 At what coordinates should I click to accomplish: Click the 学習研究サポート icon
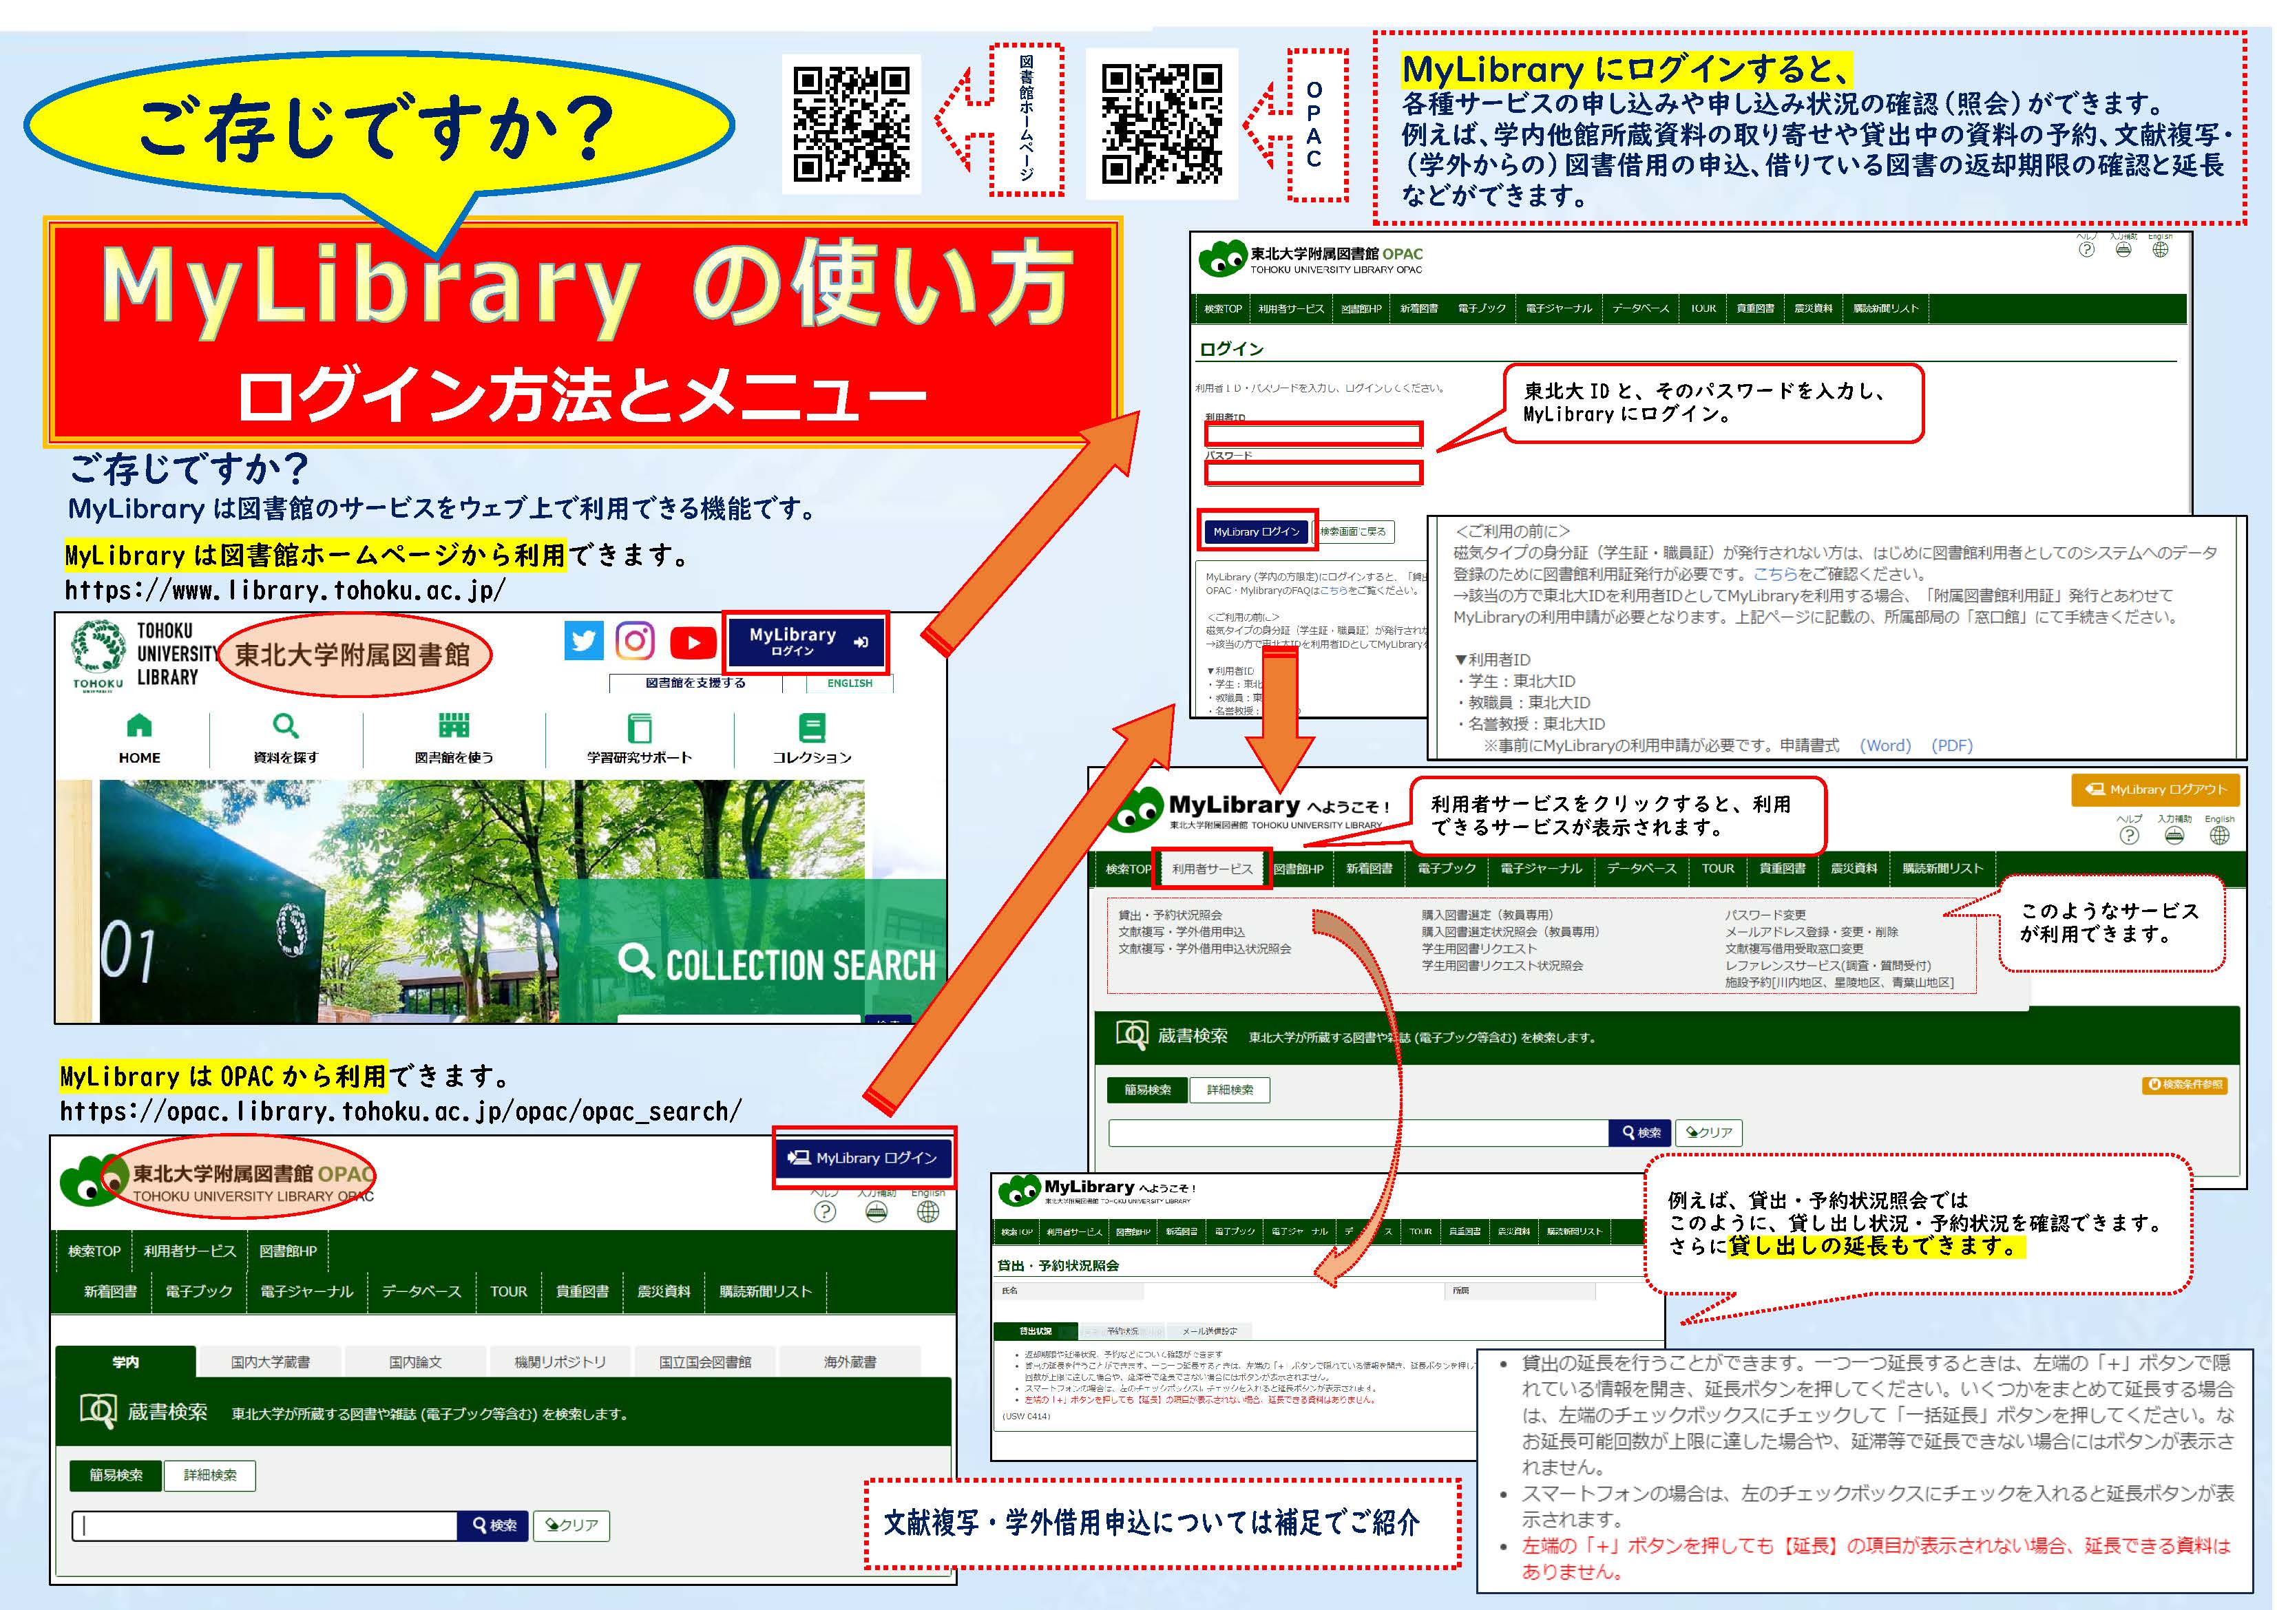pos(640,728)
